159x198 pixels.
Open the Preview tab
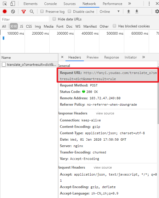click(x=93, y=57)
